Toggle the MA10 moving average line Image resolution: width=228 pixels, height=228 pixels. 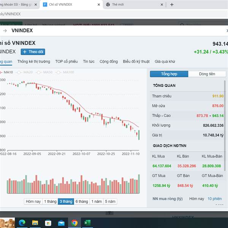point(6,72)
